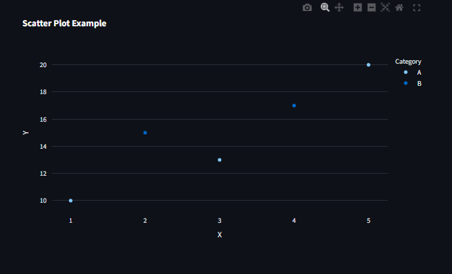Download plot as PNG with camera icon

coord(307,8)
